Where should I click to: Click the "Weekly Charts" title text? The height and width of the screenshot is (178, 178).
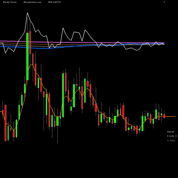(10, 2)
